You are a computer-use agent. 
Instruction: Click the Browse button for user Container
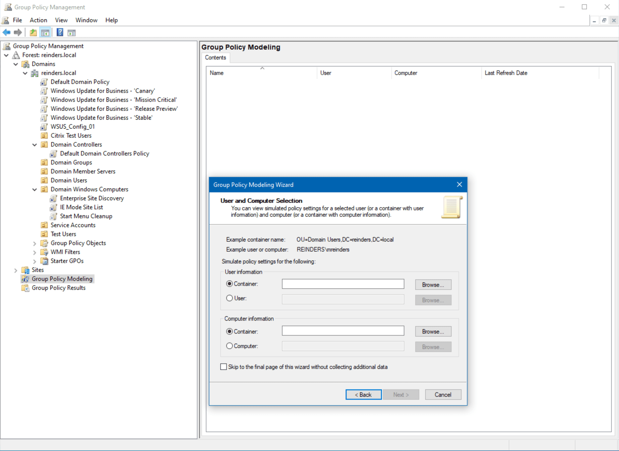point(433,285)
